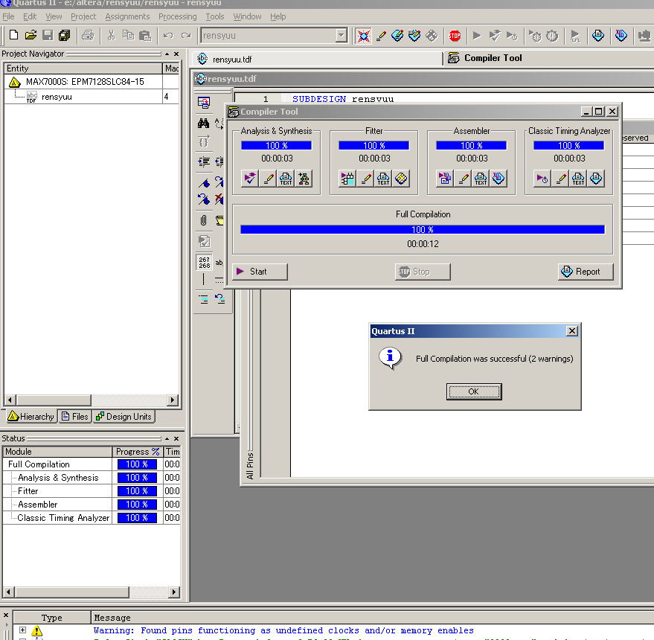Open the compilation Report button

pyautogui.click(x=586, y=272)
